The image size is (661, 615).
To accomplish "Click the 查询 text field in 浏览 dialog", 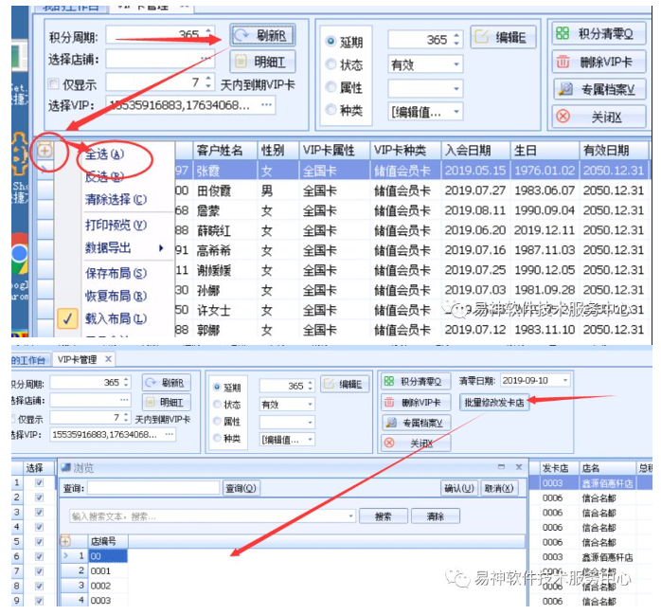I will click(153, 488).
